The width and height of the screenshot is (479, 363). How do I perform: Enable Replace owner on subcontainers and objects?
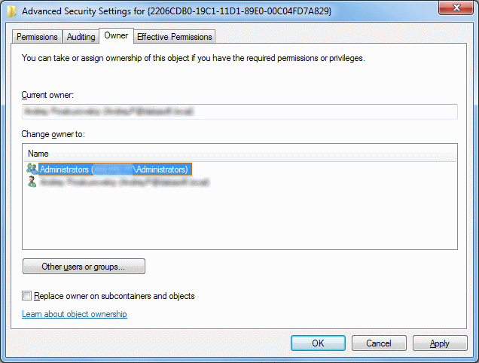[x=28, y=296]
